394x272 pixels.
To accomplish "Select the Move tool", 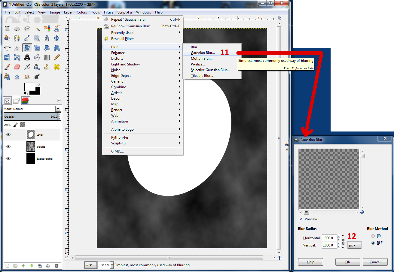I will (56, 38).
